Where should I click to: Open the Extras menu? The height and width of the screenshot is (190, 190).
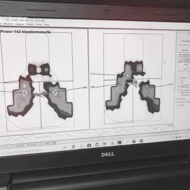(39, 24)
